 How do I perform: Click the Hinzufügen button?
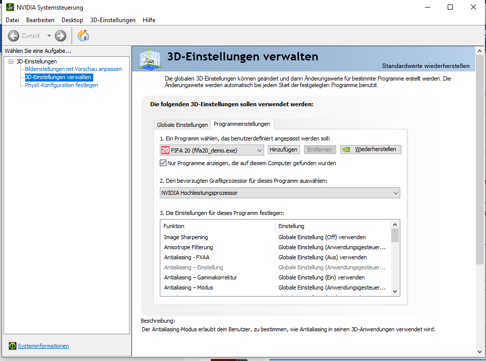click(284, 150)
